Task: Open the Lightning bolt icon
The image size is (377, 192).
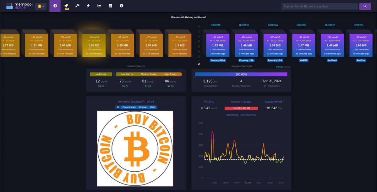Action: (x=88, y=6)
